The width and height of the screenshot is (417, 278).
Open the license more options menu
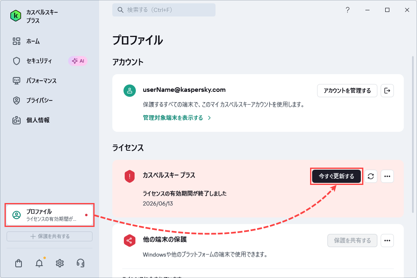pos(387,176)
